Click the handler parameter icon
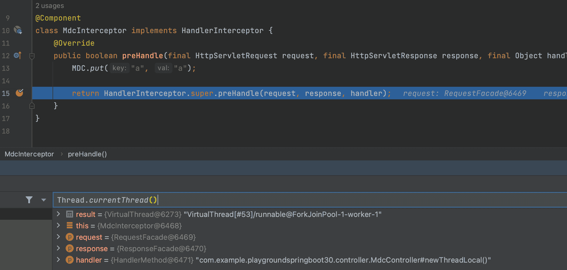 (70, 260)
